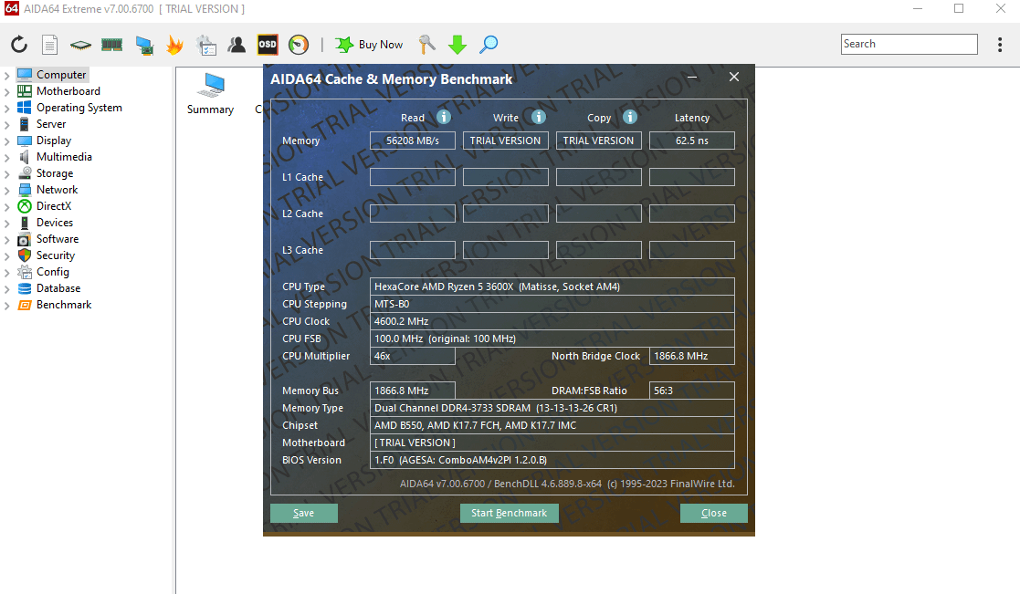The image size is (1020, 594).
Task: Open the Report page icon
Action: [x=49, y=44]
